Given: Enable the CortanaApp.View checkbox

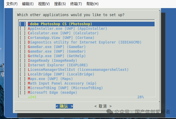Looking at the screenshot, I should click(x=23, y=38).
